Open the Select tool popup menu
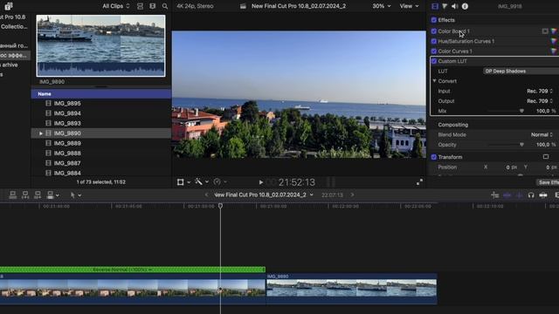Screen dimensions: 559x314 click(76, 195)
